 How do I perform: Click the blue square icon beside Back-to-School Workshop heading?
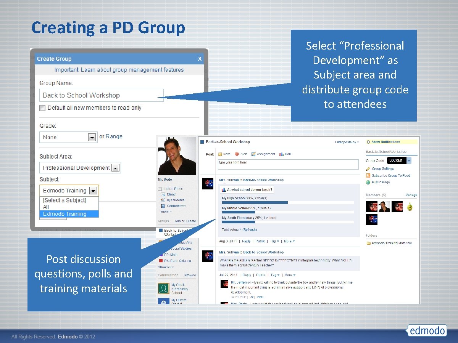point(202,142)
